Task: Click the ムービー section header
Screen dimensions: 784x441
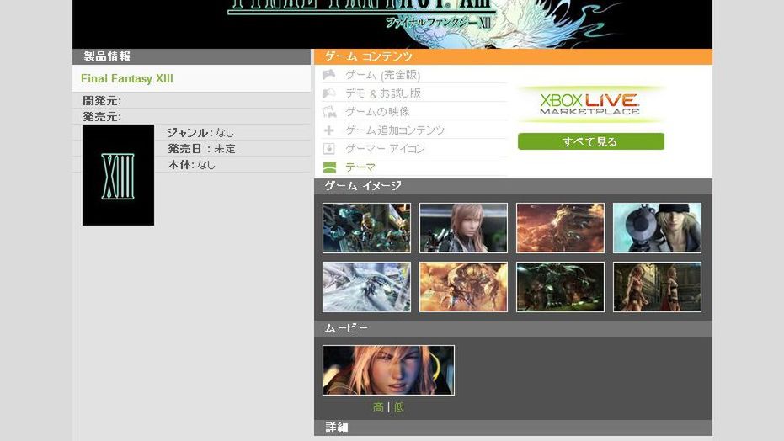Action: (x=513, y=328)
